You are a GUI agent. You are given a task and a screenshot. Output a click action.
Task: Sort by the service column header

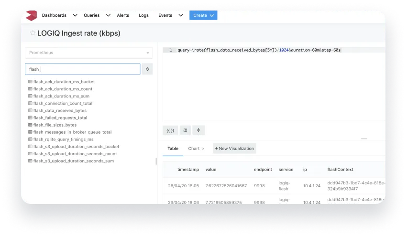point(286,169)
